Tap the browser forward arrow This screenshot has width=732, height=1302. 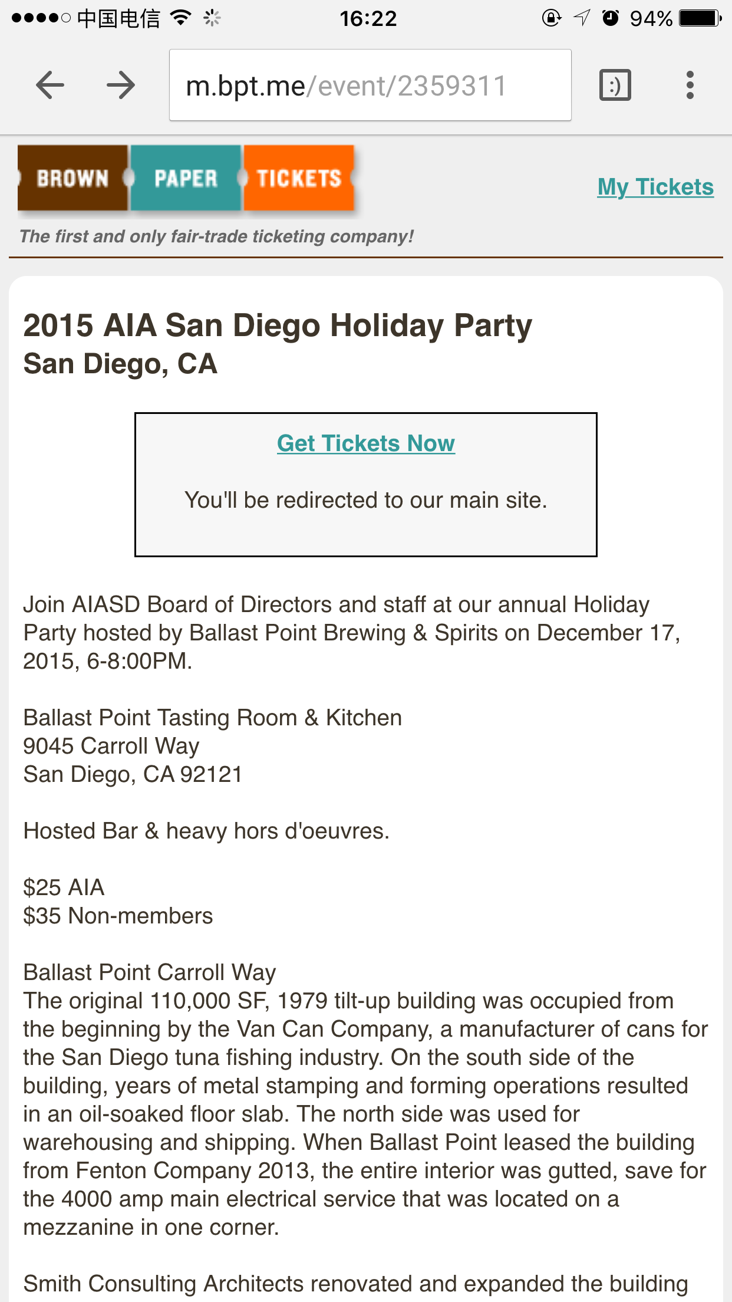(x=121, y=86)
